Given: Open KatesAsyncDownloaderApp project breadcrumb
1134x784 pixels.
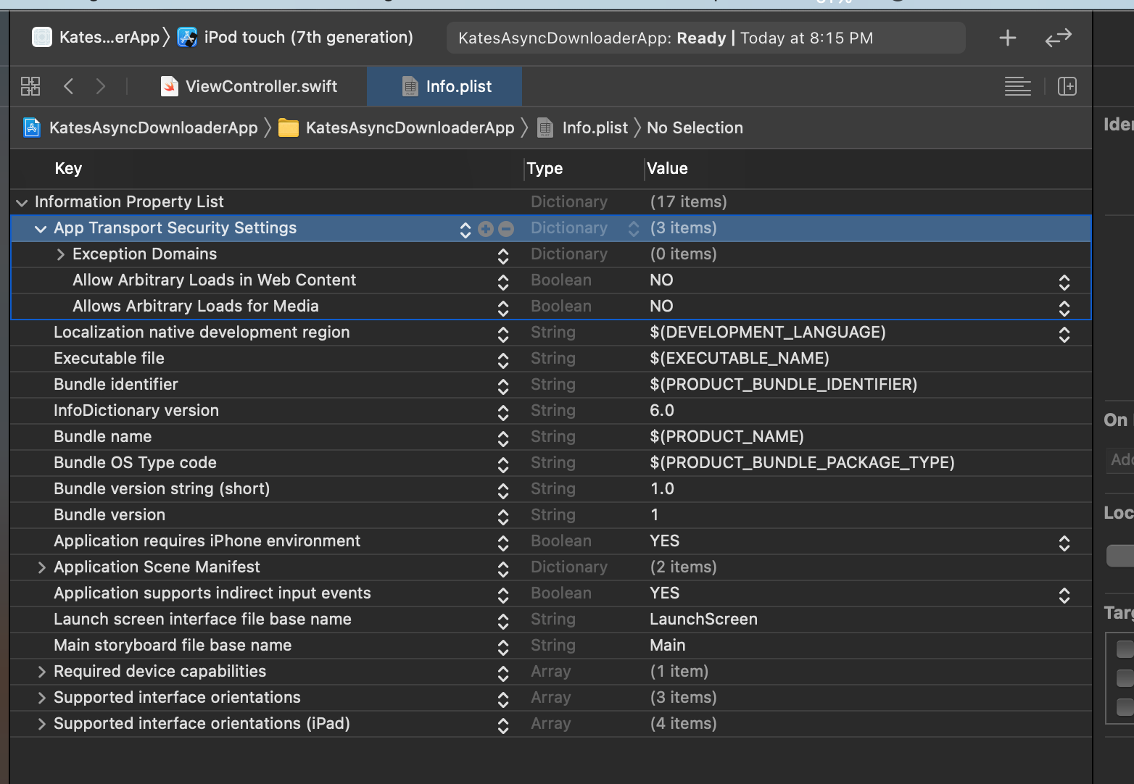Looking at the screenshot, I should click(x=154, y=128).
